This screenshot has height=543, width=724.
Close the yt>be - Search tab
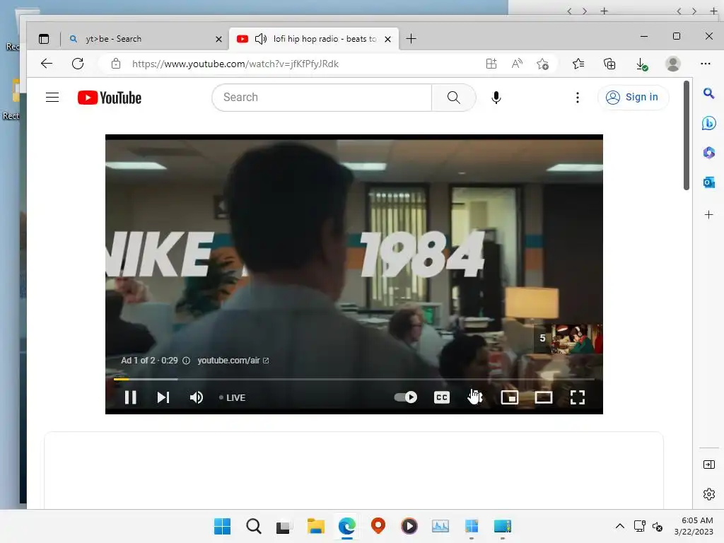click(218, 40)
